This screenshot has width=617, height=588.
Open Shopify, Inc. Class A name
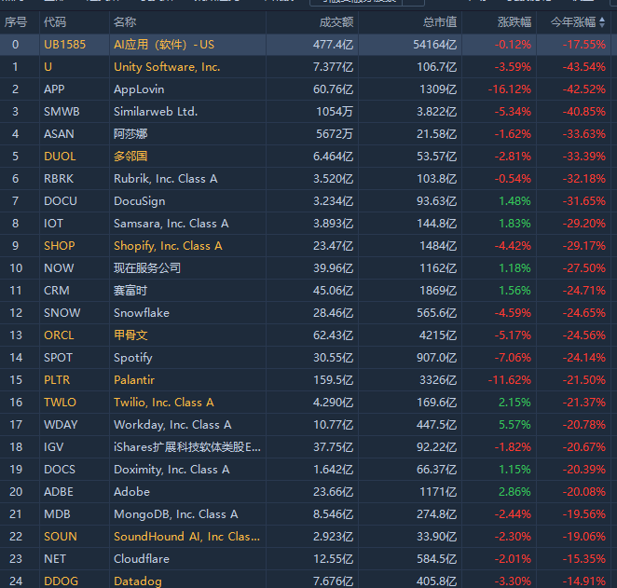(x=168, y=246)
